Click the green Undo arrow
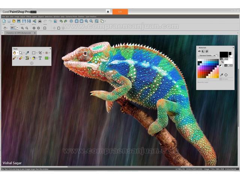 [x=61, y=21]
